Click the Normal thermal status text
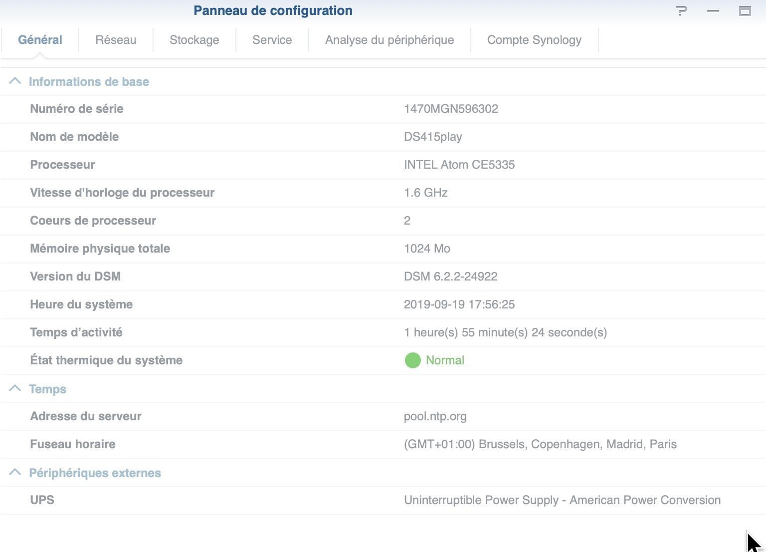The image size is (766, 552). [x=445, y=360]
